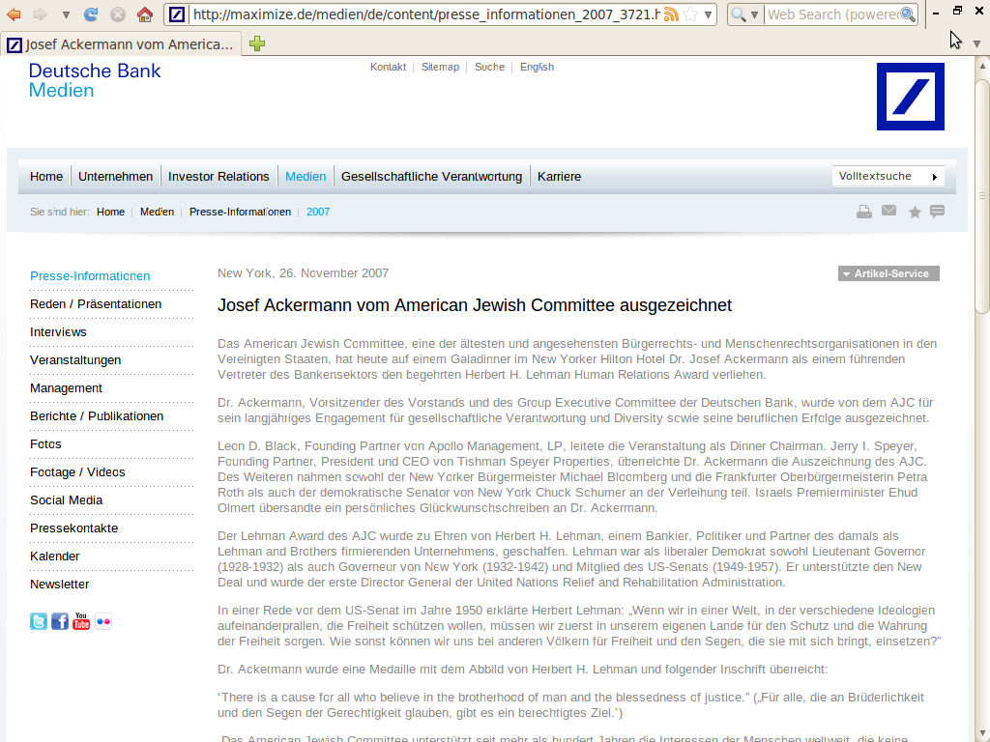The image size is (990, 742).
Task: Open Berichte / Publikationen in sidebar
Action: pyautogui.click(x=97, y=416)
